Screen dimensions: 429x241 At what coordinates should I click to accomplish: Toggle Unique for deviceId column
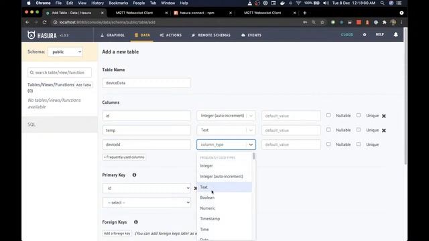[x=359, y=144]
